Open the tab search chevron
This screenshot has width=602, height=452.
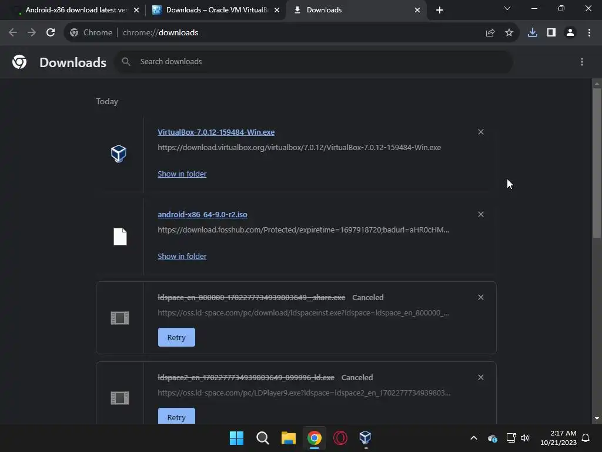click(x=507, y=8)
